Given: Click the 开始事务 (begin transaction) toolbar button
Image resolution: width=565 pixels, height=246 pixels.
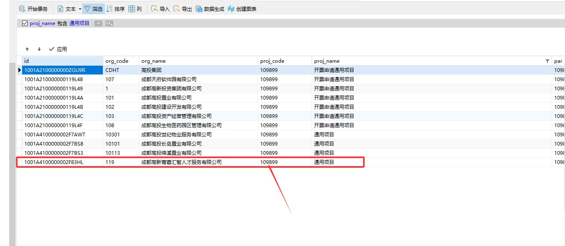Looking at the screenshot, I should (33, 9).
